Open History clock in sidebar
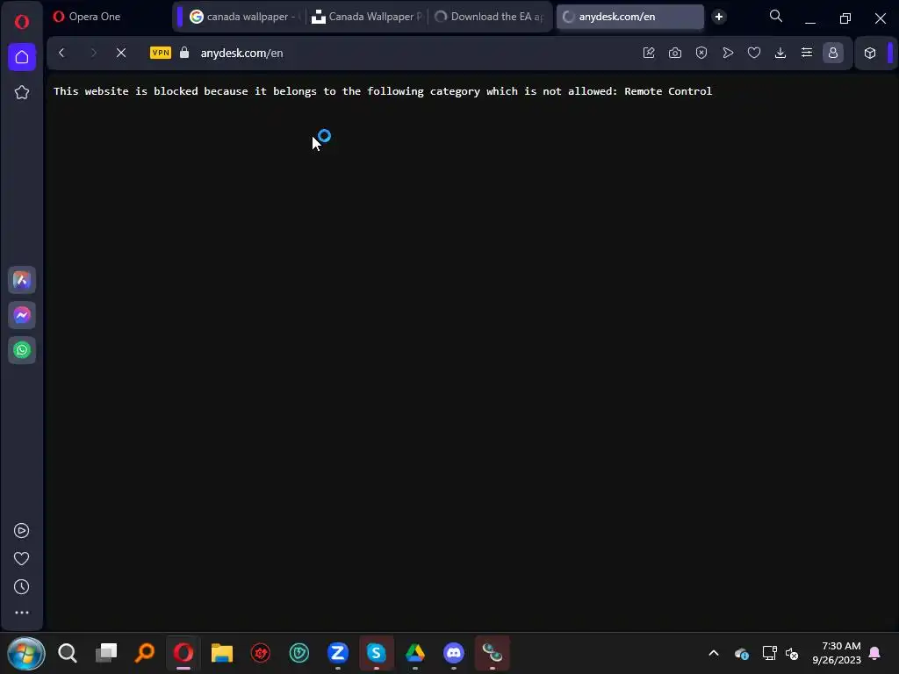The image size is (899, 674). pos(22,587)
